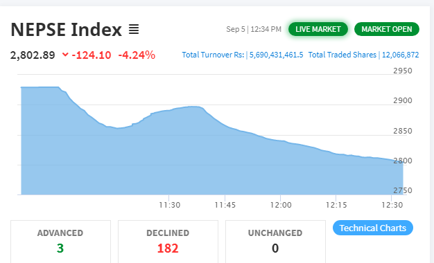Click the NEPSE Index heading

(x=66, y=30)
